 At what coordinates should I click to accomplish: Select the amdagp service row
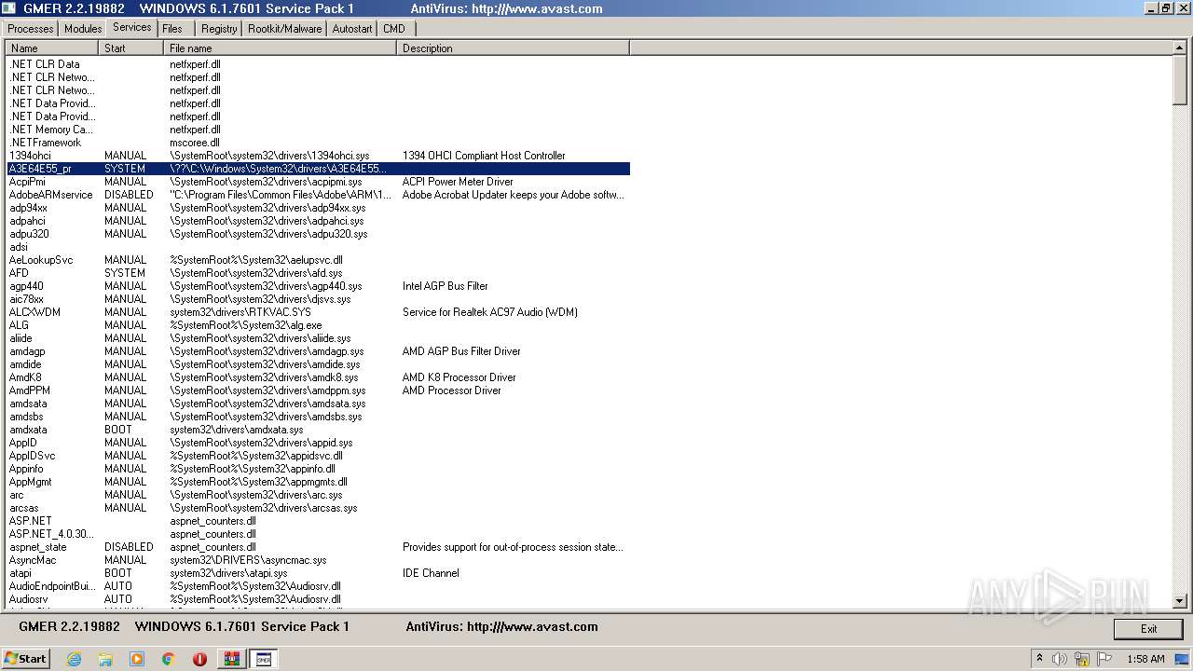pos(318,351)
